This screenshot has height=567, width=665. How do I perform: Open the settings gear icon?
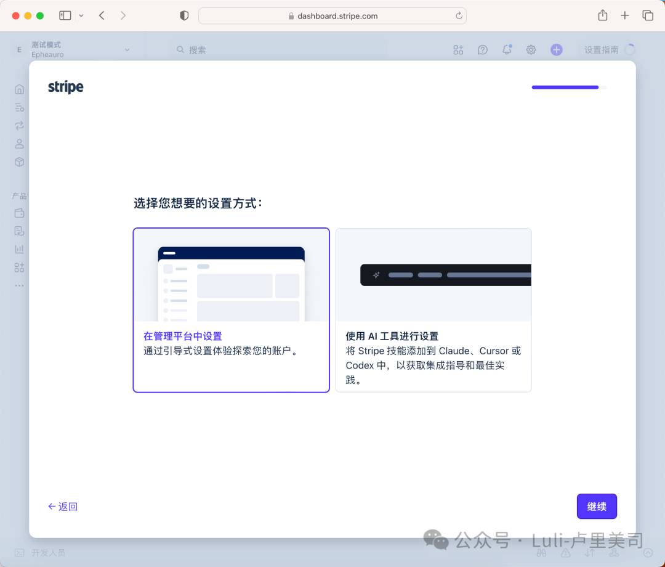[531, 50]
